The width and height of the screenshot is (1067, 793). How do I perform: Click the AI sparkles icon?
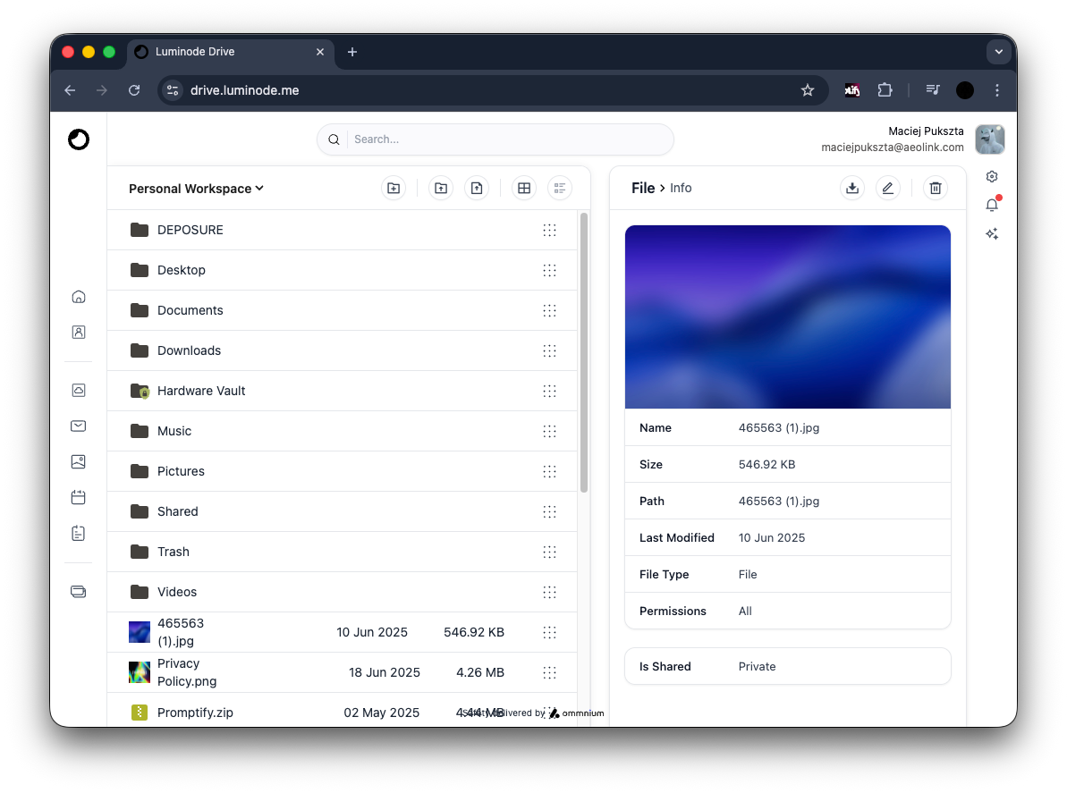tap(992, 234)
